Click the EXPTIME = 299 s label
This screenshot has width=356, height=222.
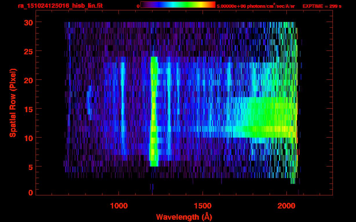(322, 6)
